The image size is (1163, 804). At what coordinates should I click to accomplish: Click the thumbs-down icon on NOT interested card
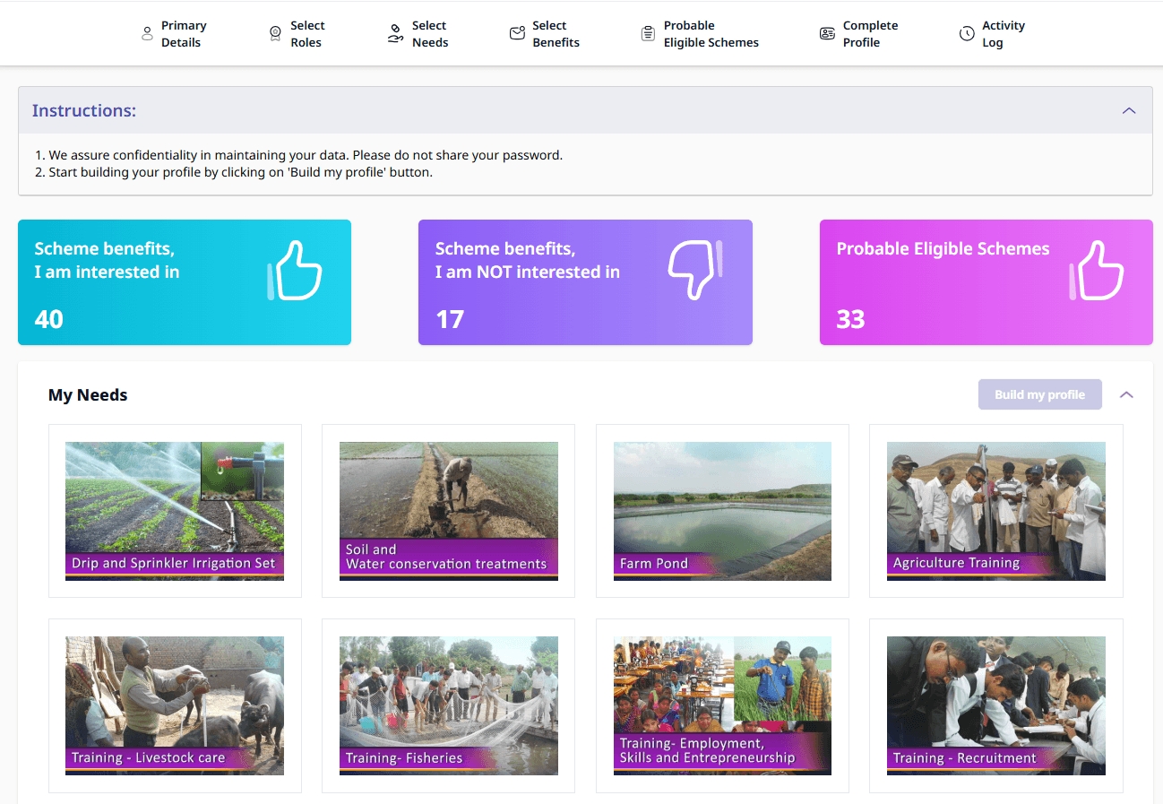[x=694, y=269]
